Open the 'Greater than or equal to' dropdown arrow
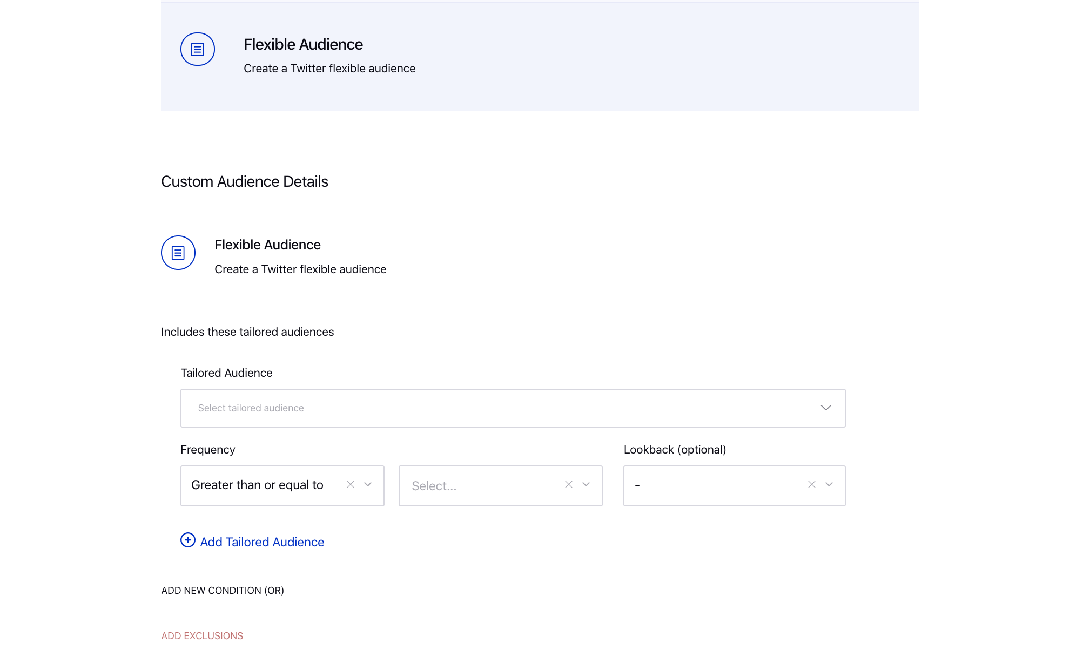The width and height of the screenshot is (1090, 663). [x=368, y=485]
